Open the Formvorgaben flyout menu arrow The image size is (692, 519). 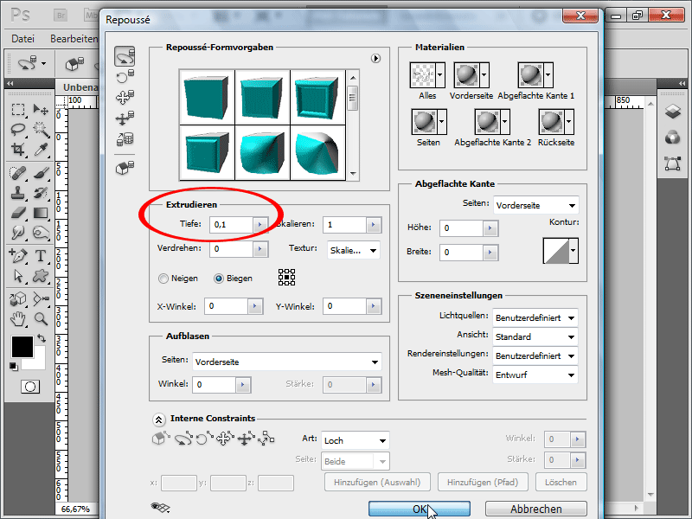(375, 58)
